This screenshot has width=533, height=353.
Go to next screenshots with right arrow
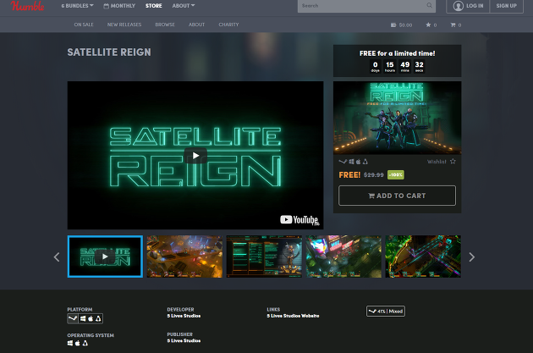click(x=472, y=257)
